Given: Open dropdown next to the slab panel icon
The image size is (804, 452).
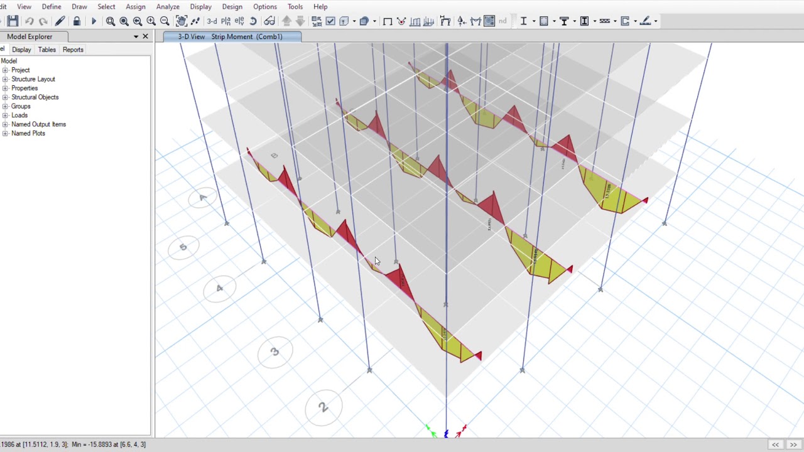Looking at the screenshot, I should pos(554,21).
